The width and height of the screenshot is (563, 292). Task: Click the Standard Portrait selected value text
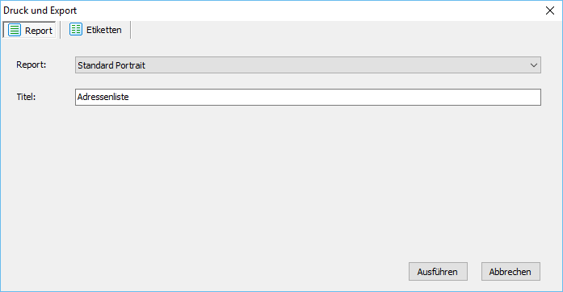(111, 65)
